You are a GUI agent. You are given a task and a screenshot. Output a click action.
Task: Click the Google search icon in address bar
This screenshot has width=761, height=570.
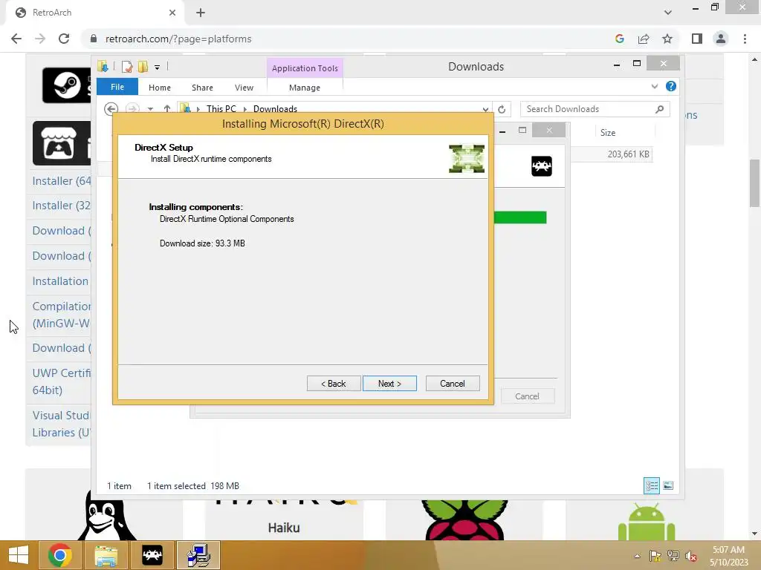pyautogui.click(x=619, y=39)
